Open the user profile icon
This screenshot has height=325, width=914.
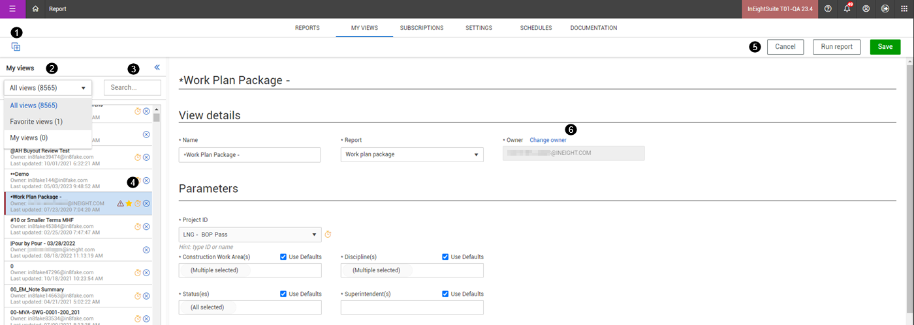(x=866, y=9)
